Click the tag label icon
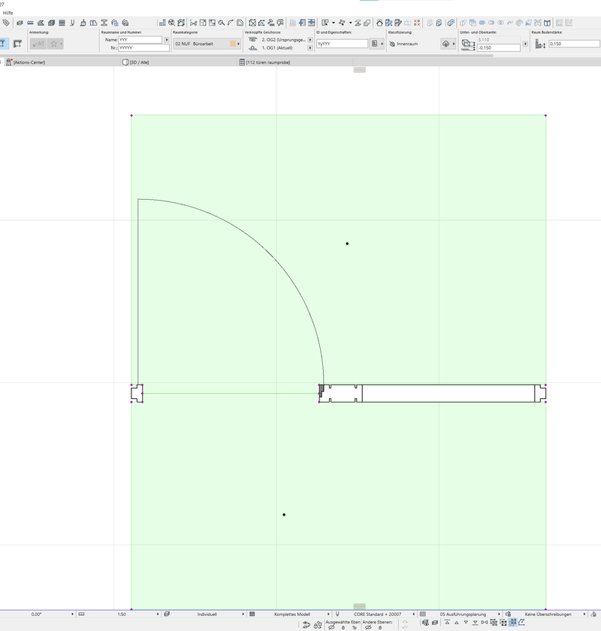The height and width of the screenshot is (631, 601). coord(6,23)
